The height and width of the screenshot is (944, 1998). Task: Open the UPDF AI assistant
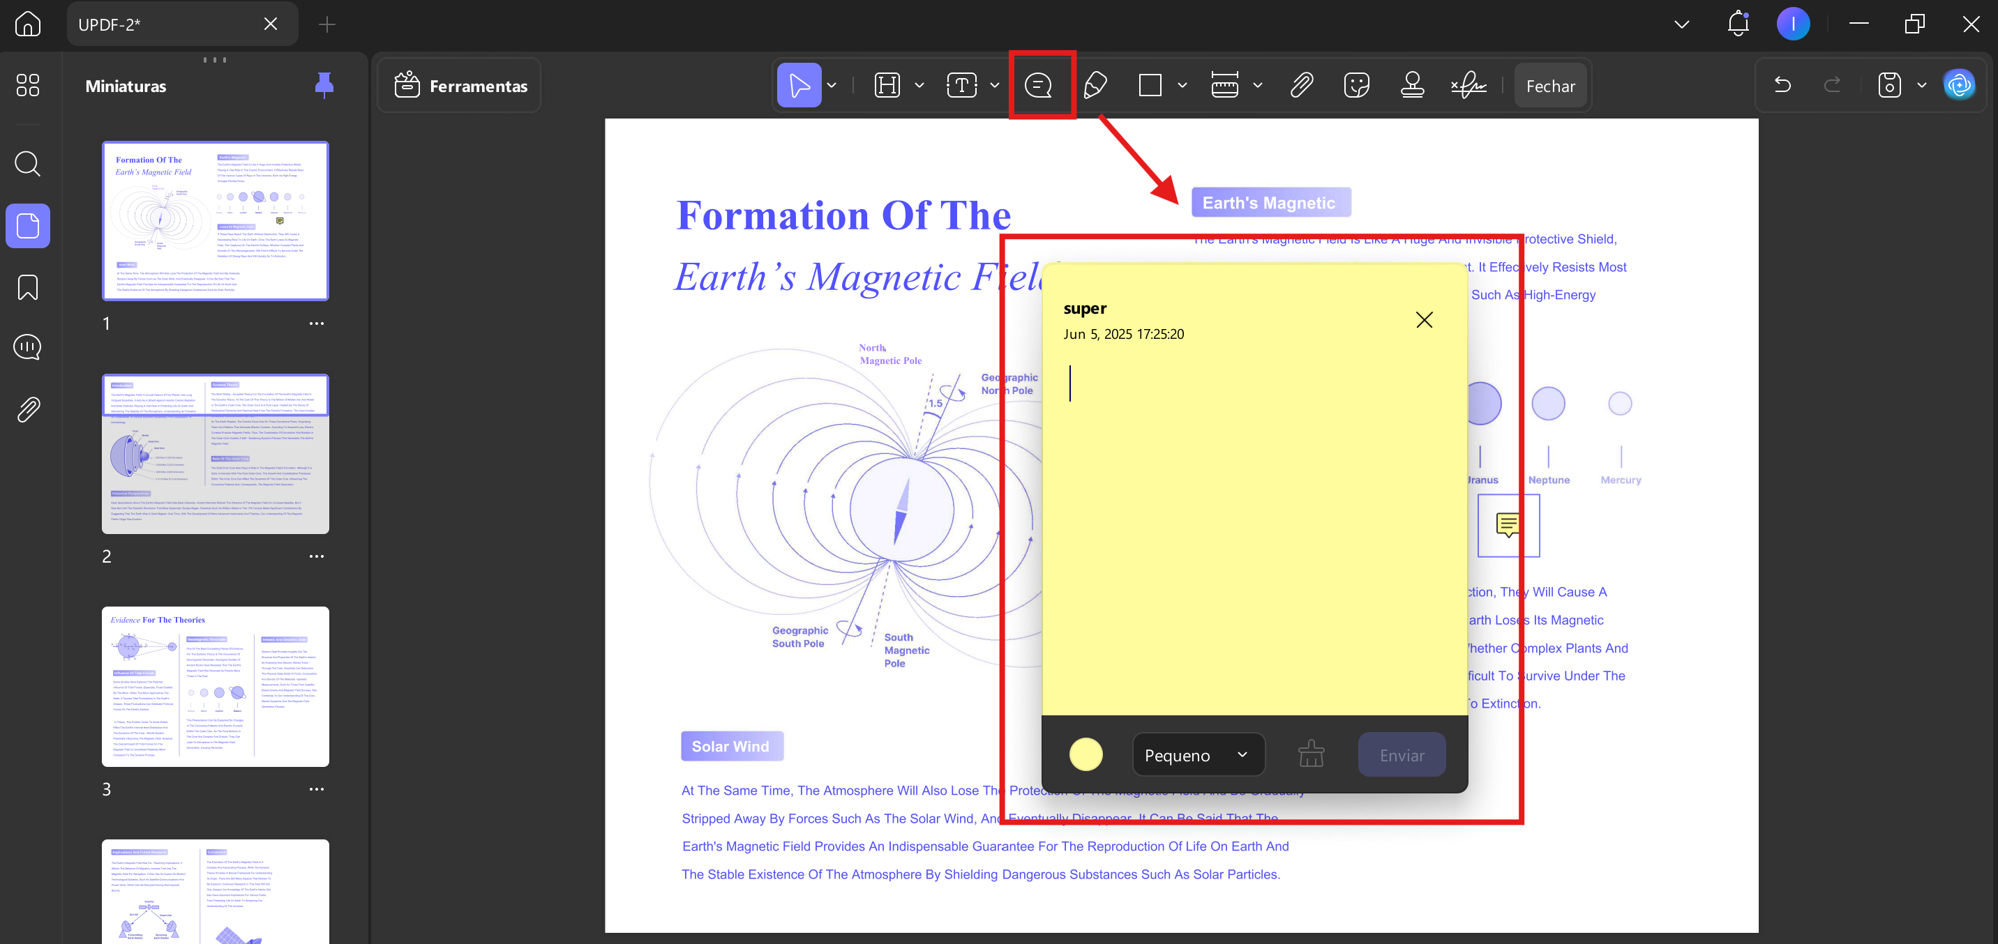tap(1959, 85)
